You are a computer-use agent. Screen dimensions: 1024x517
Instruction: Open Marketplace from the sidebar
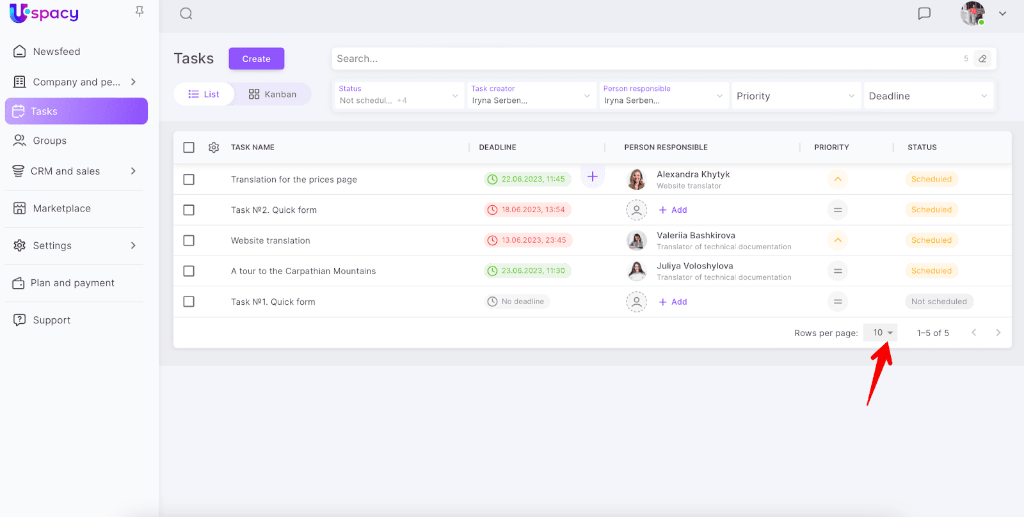click(61, 208)
